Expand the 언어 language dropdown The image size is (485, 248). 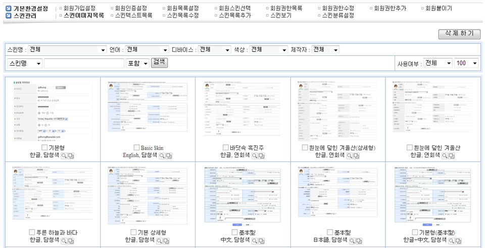147,49
